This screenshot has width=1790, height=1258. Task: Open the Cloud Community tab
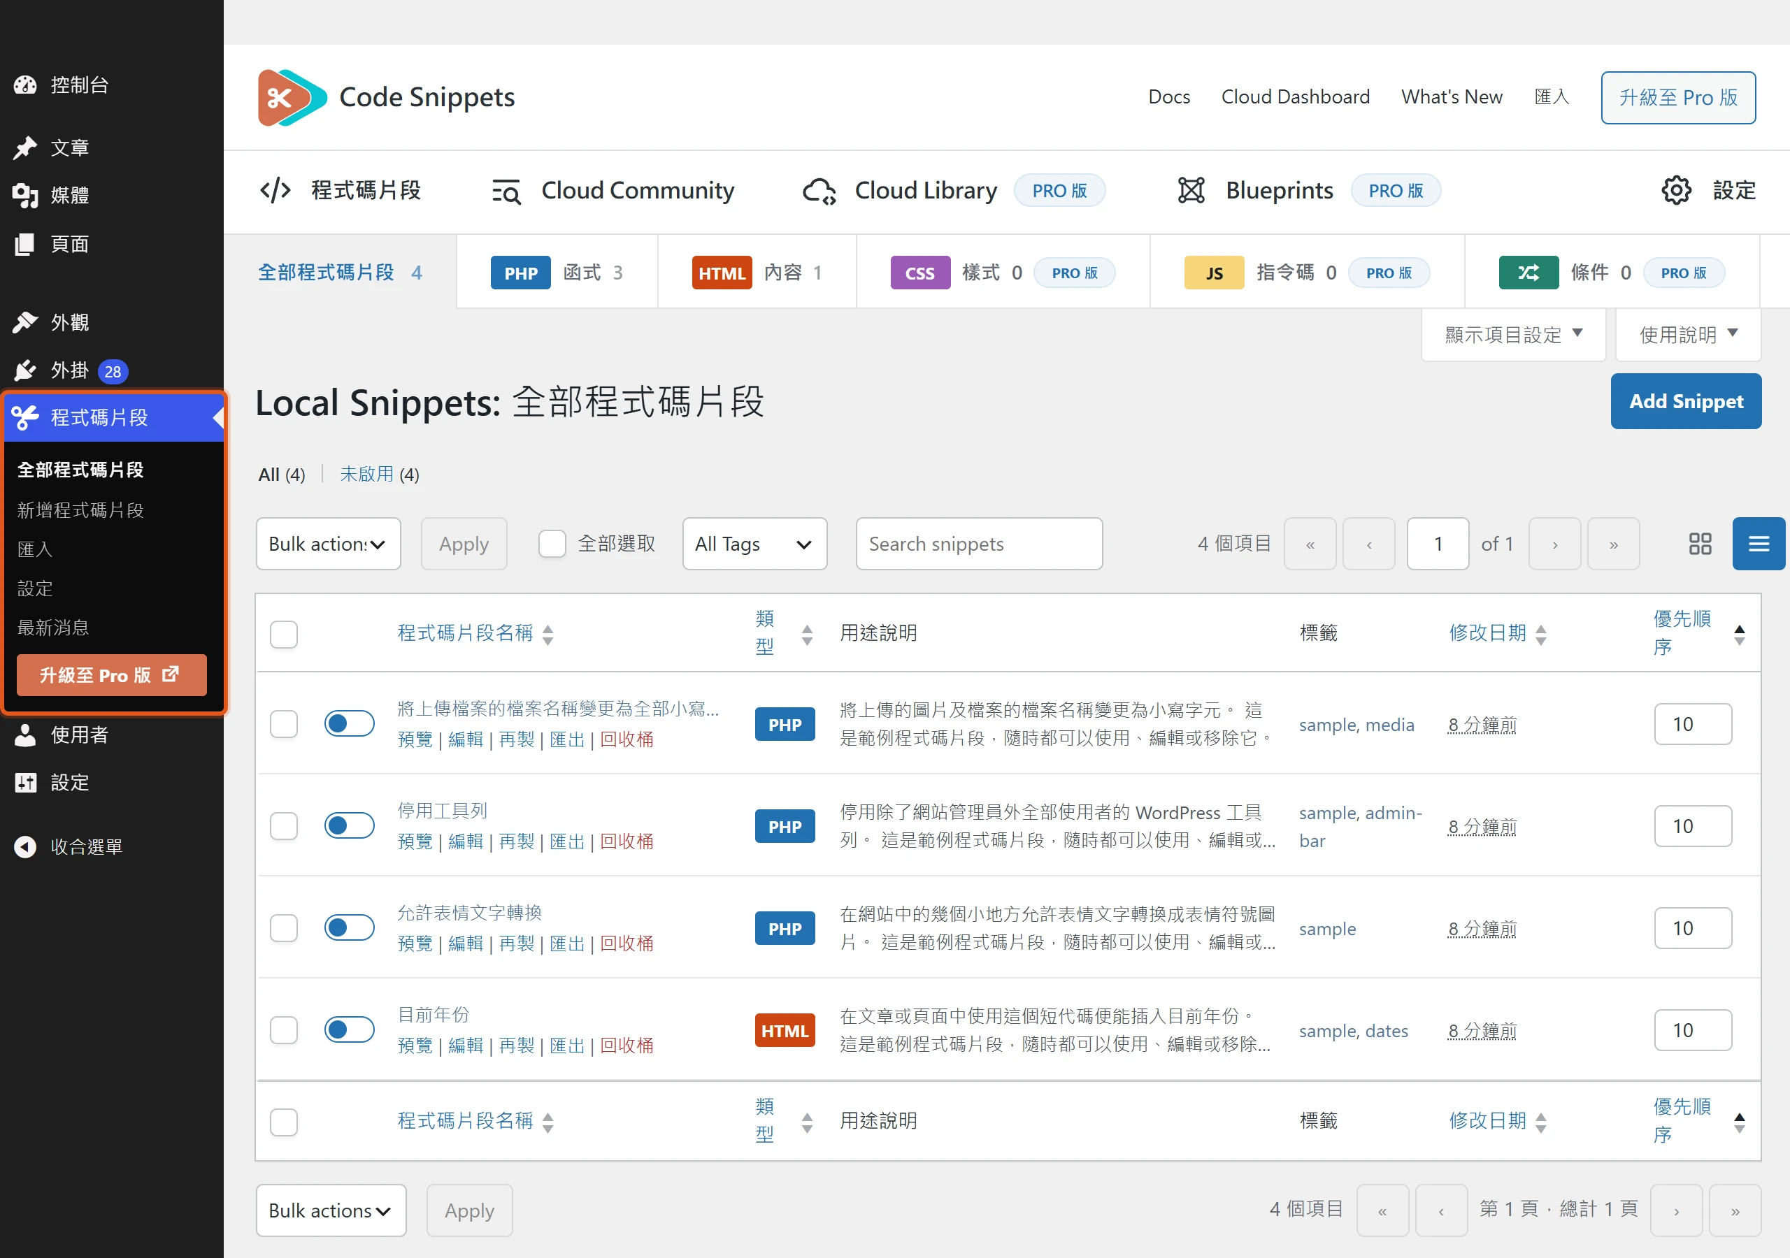coord(613,191)
